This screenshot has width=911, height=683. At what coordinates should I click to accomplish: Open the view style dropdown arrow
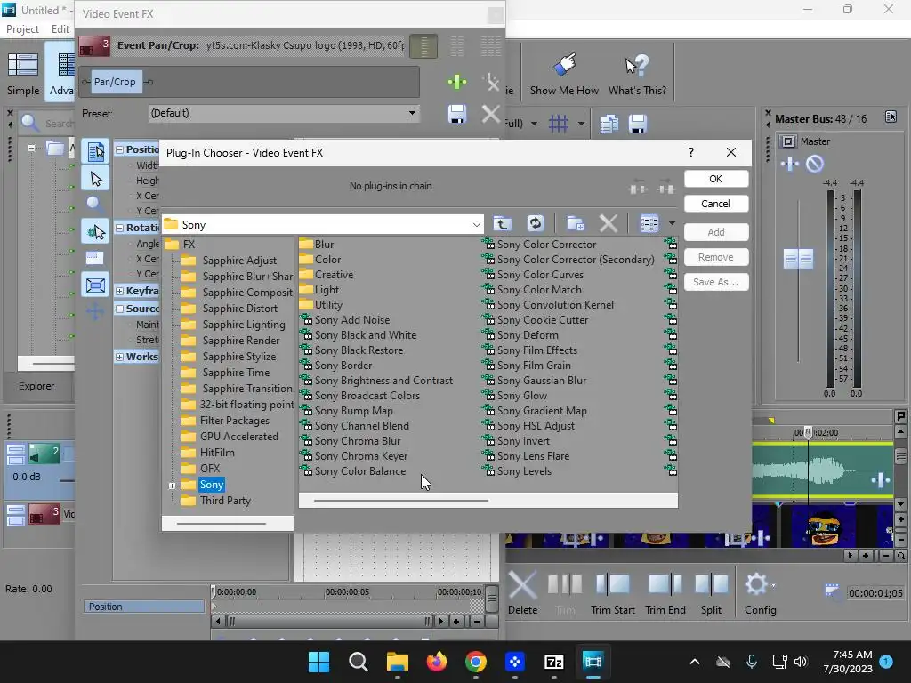[672, 223]
